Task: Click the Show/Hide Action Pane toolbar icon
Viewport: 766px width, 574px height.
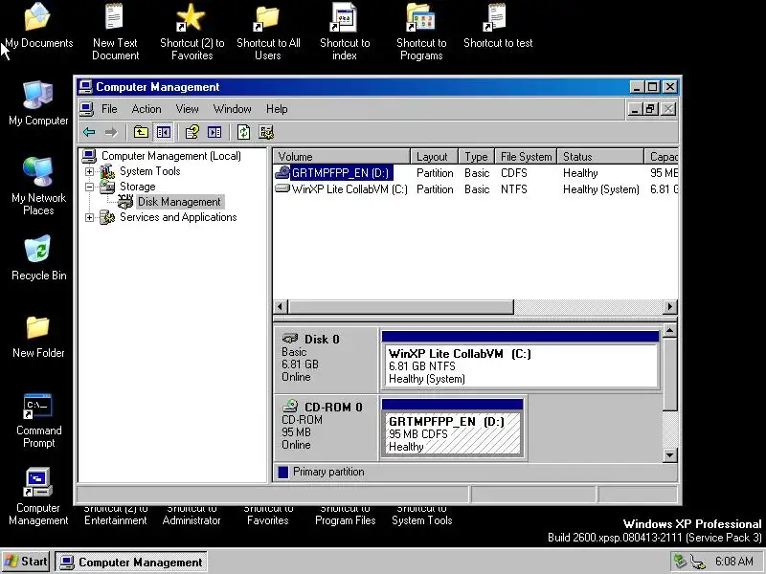Action: 214,132
